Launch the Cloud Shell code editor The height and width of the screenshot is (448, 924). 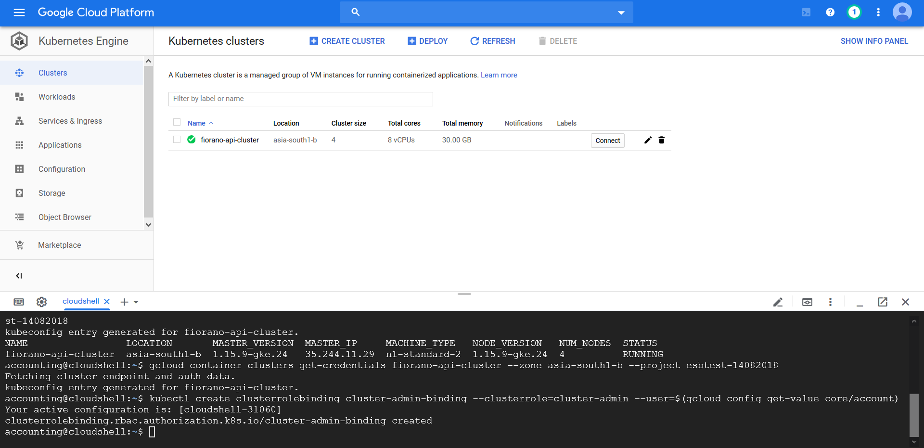coord(778,302)
